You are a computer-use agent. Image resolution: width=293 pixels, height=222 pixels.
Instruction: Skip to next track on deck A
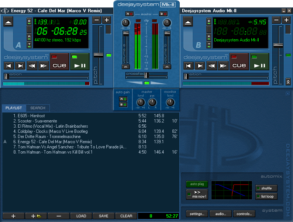click(20, 66)
